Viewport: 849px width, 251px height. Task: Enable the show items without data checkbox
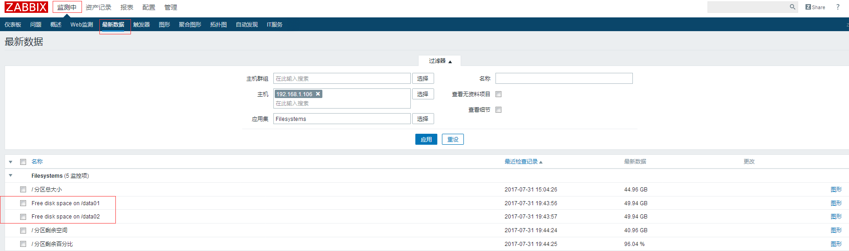coord(498,94)
